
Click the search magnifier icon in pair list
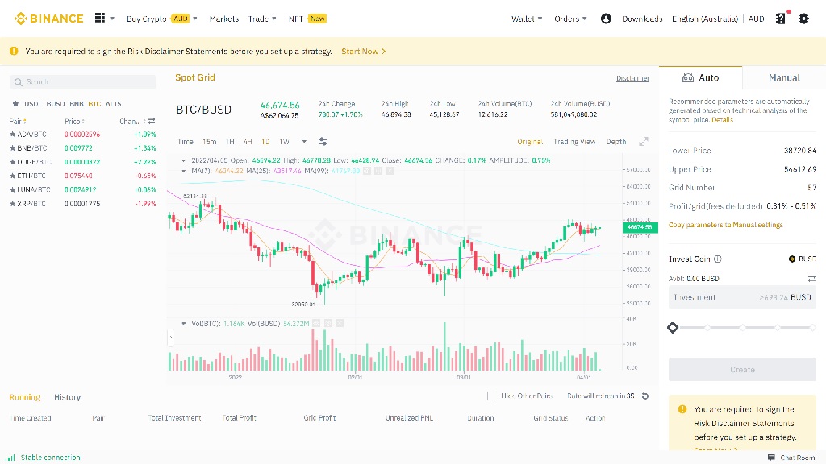(x=18, y=82)
